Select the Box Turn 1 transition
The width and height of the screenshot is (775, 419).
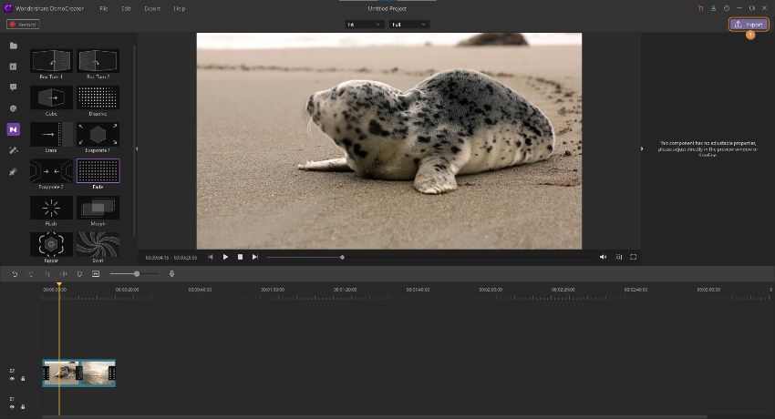point(51,61)
